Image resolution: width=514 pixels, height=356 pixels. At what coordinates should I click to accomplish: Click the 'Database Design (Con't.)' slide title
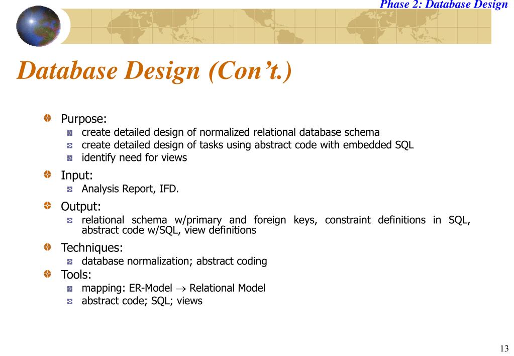[x=154, y=71]
